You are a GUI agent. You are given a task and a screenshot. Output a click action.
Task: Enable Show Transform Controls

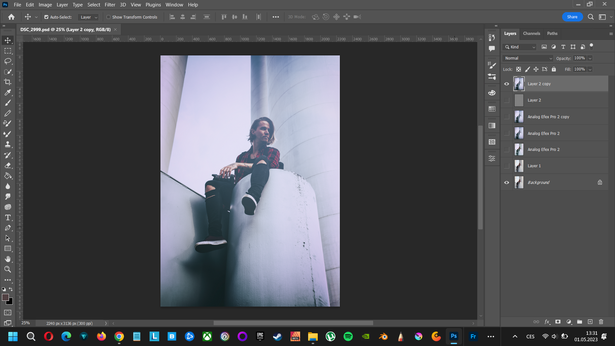(109, 17)
